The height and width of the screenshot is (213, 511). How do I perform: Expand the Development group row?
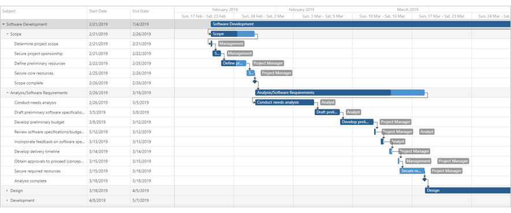click(x=8, y=200)
